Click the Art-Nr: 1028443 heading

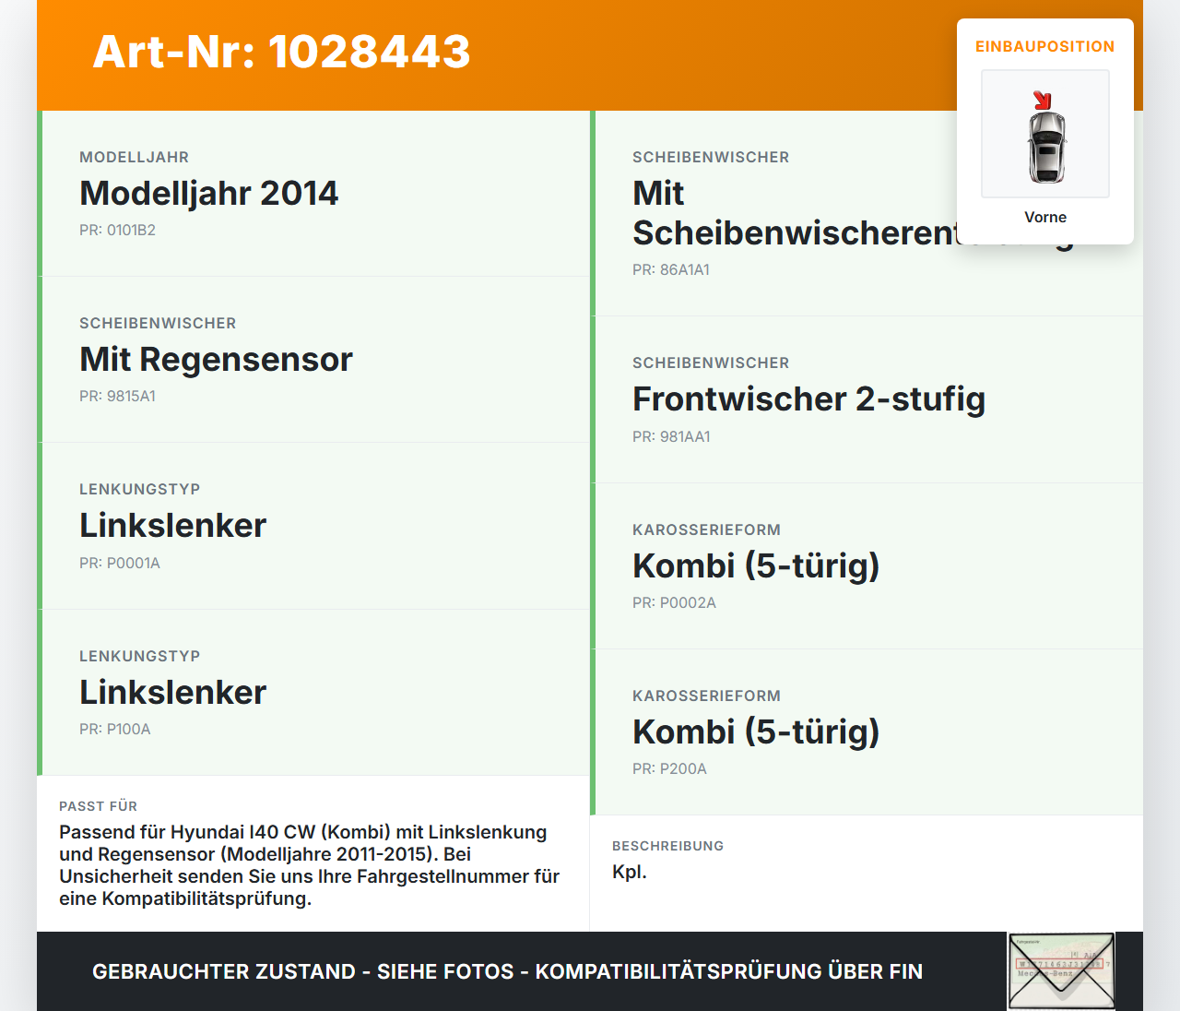(x=280, y=53)
